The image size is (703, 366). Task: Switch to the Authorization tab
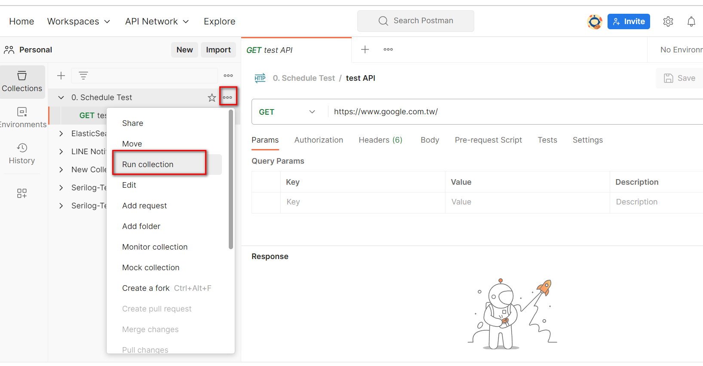319,140
